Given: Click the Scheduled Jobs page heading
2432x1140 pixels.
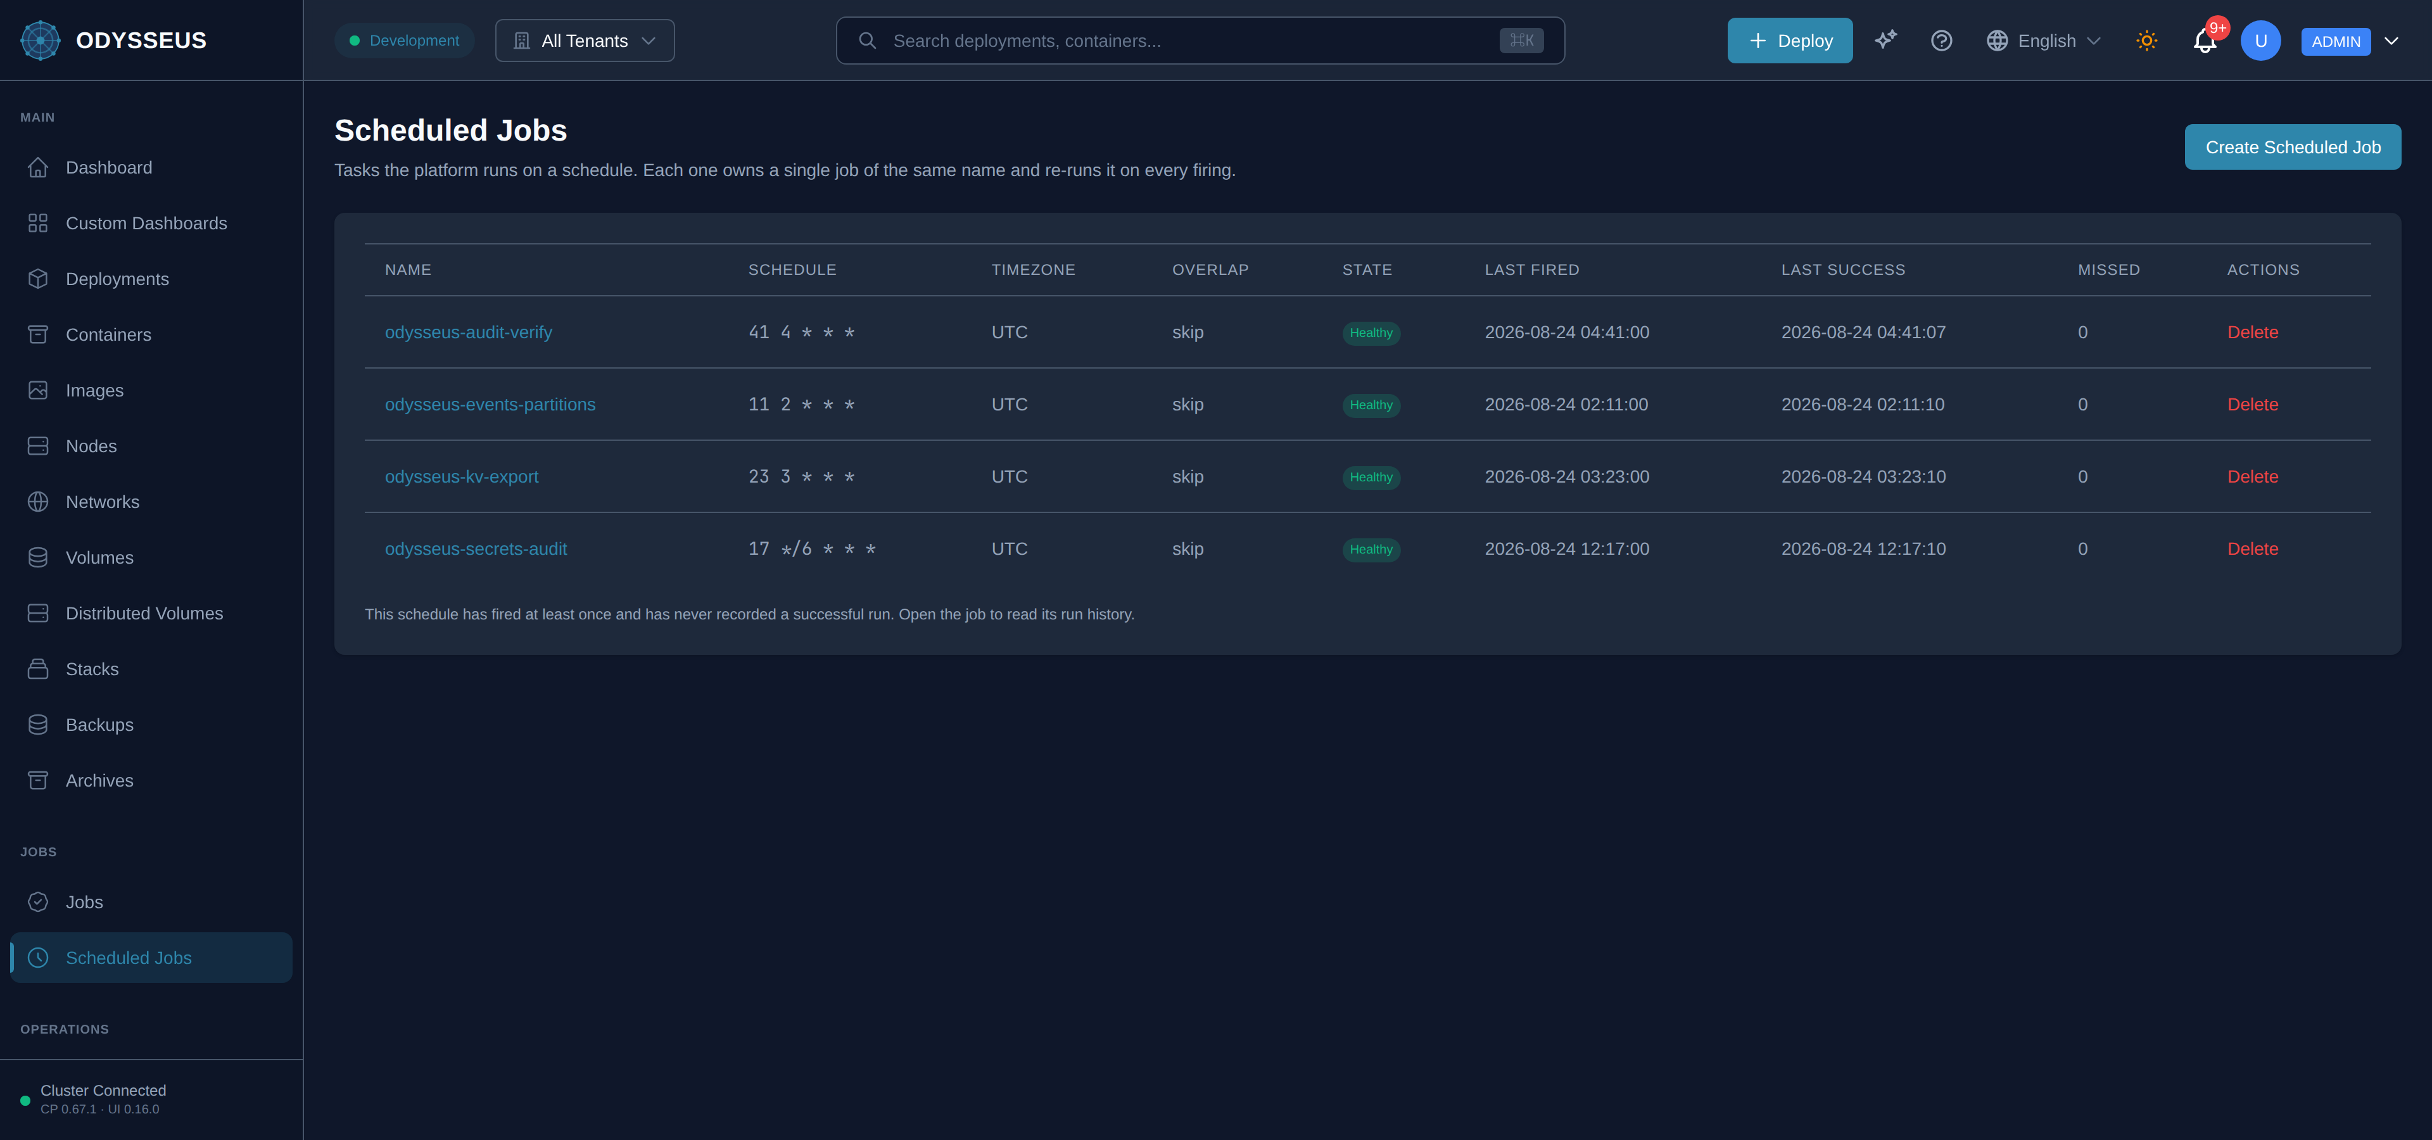Looking at the screenshot, I should [x=450, y=130].
